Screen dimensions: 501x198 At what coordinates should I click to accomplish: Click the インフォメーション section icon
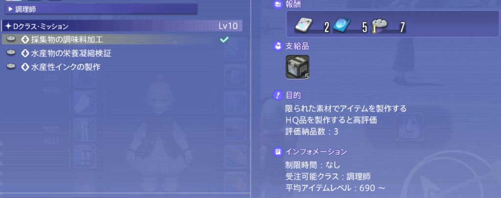point(277,152)
